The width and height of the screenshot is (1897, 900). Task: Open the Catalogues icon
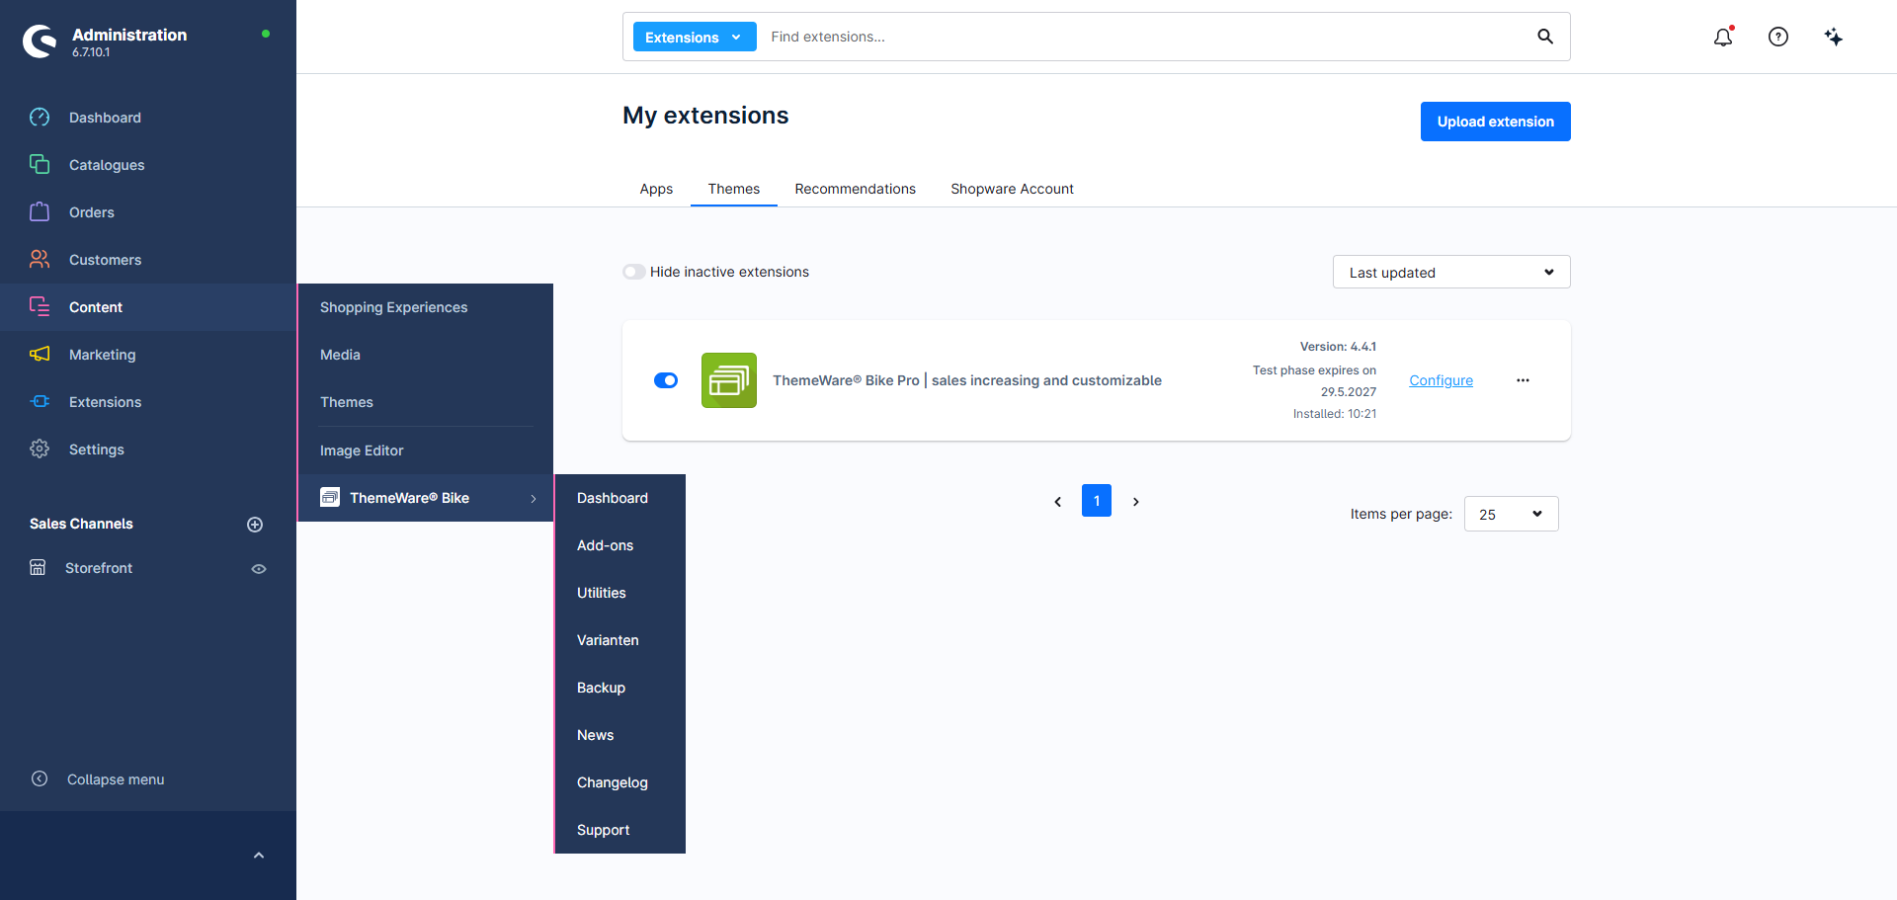tap(40, 164)
